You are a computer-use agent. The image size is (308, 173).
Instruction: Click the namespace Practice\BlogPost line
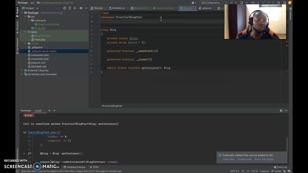click(x=122, y=17)
